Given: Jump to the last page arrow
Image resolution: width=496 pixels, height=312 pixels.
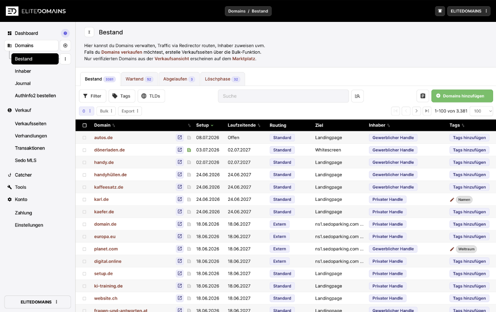Looking at the screenshot, I should (427, 111).
